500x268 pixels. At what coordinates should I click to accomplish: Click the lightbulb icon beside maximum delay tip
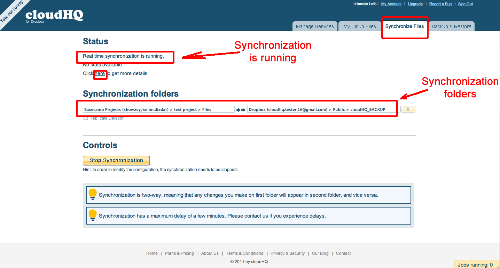[93, 215]
